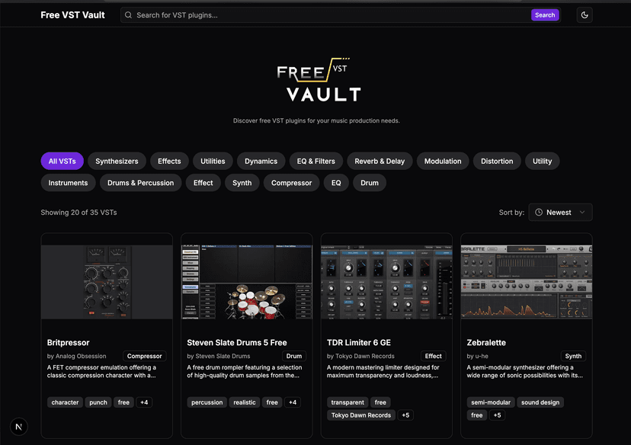Click the Tokyo Dawn Records tag
Screen dimensions: 631x445
click(361, 415)
